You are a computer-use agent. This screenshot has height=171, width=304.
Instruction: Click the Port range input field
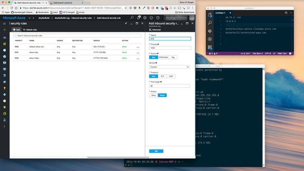170,86
